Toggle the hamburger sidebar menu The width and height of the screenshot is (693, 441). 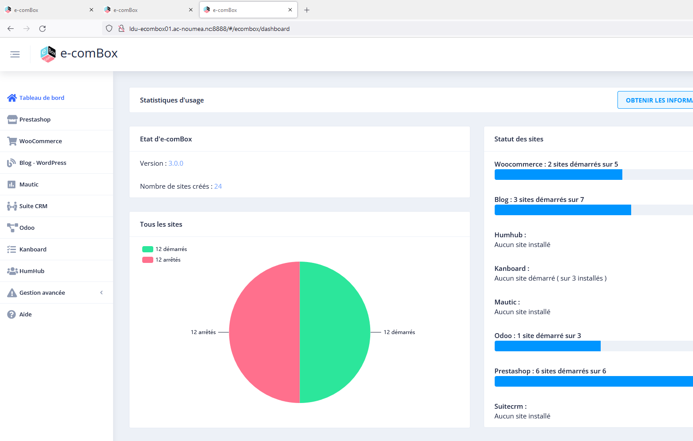click(x=15, y=54)
